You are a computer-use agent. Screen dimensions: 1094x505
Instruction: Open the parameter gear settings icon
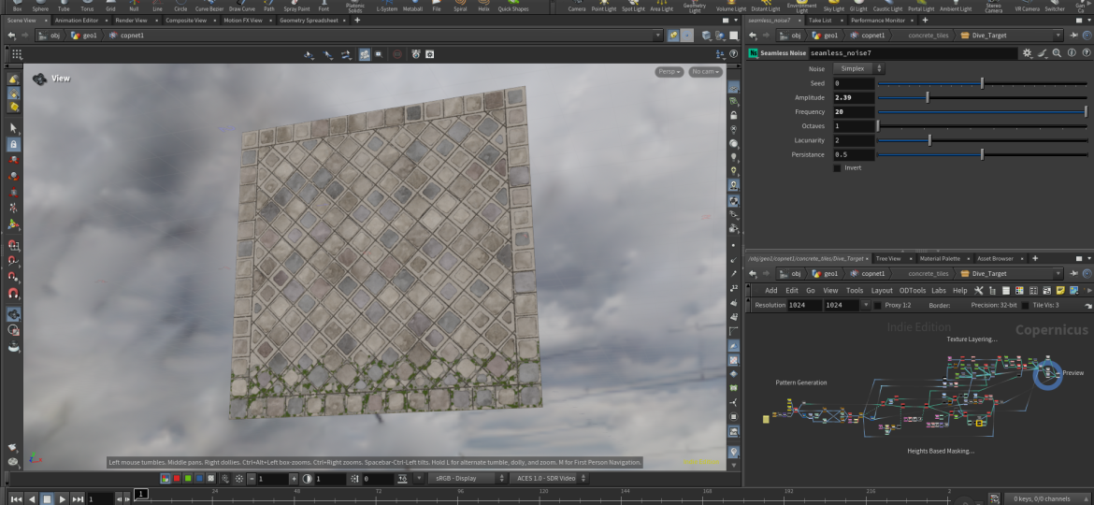(x=1027, y=53)
